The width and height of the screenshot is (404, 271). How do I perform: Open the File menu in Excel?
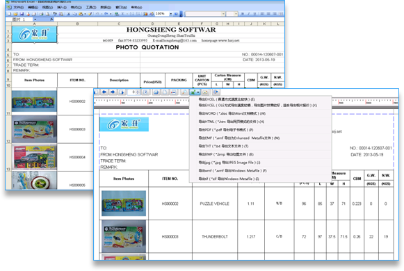click(x=18, y=7)
